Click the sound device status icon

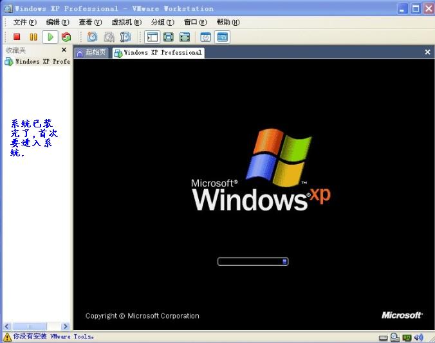tap(419, 337)
